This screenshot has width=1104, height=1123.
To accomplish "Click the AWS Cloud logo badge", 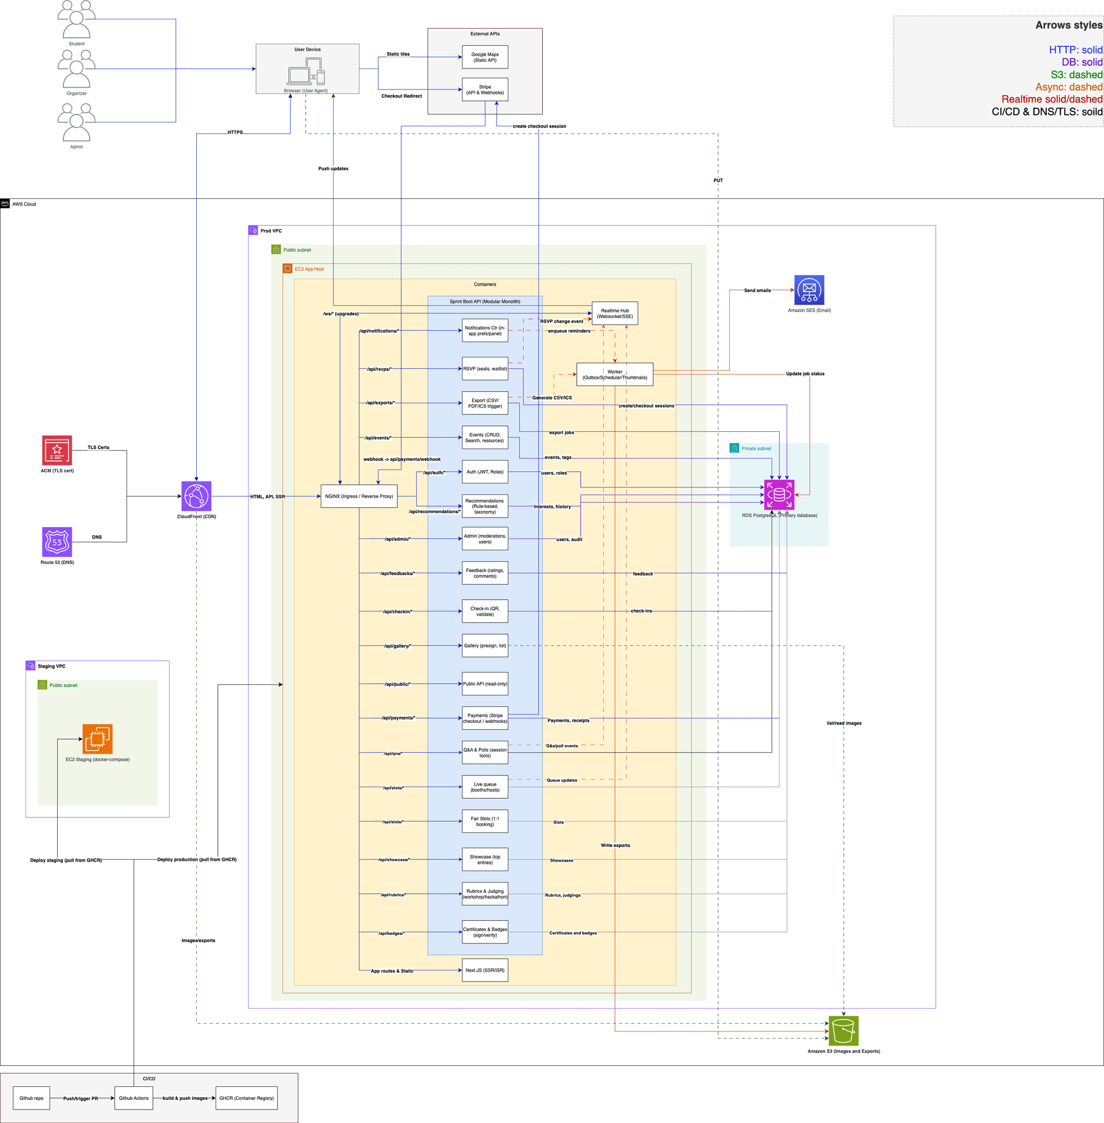I will tap(5, 203).
